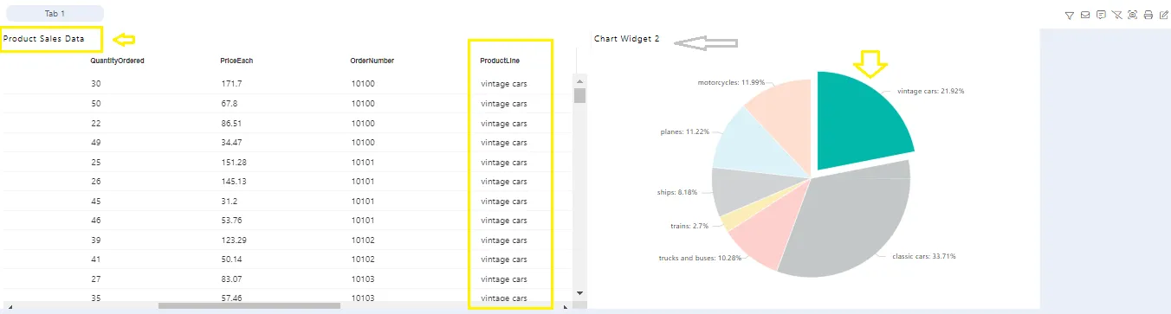Click the OrderNumber column header
Screen dimensions: 1171x314
pyautogui.click(x=372, y=61)
